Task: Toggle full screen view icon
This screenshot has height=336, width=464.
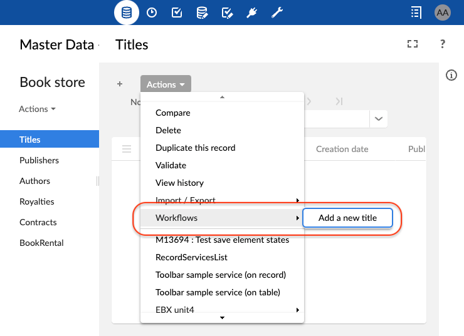Action: tap(412, 44)
